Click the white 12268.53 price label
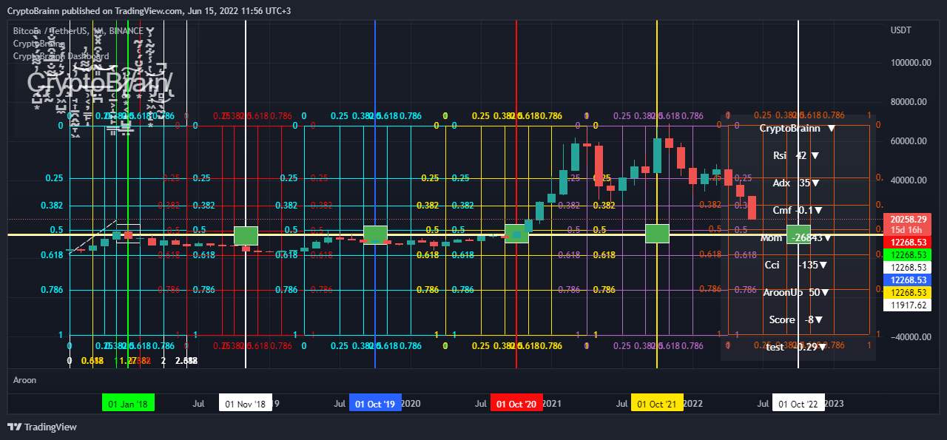Image resolution: width=947 pixels, height=440 pixels. click(x=908, y=268)
